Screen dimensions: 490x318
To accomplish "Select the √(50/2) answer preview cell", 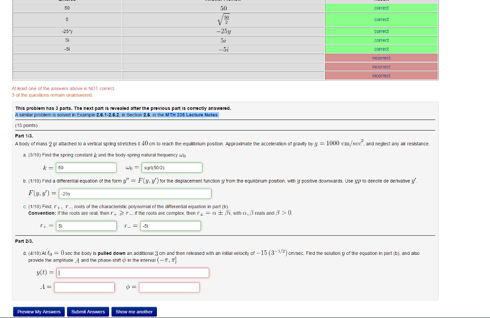I will click(223, 20).
